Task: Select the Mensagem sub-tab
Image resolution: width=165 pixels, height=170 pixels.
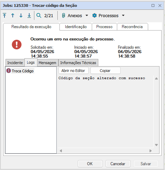Action: (47, 63)
